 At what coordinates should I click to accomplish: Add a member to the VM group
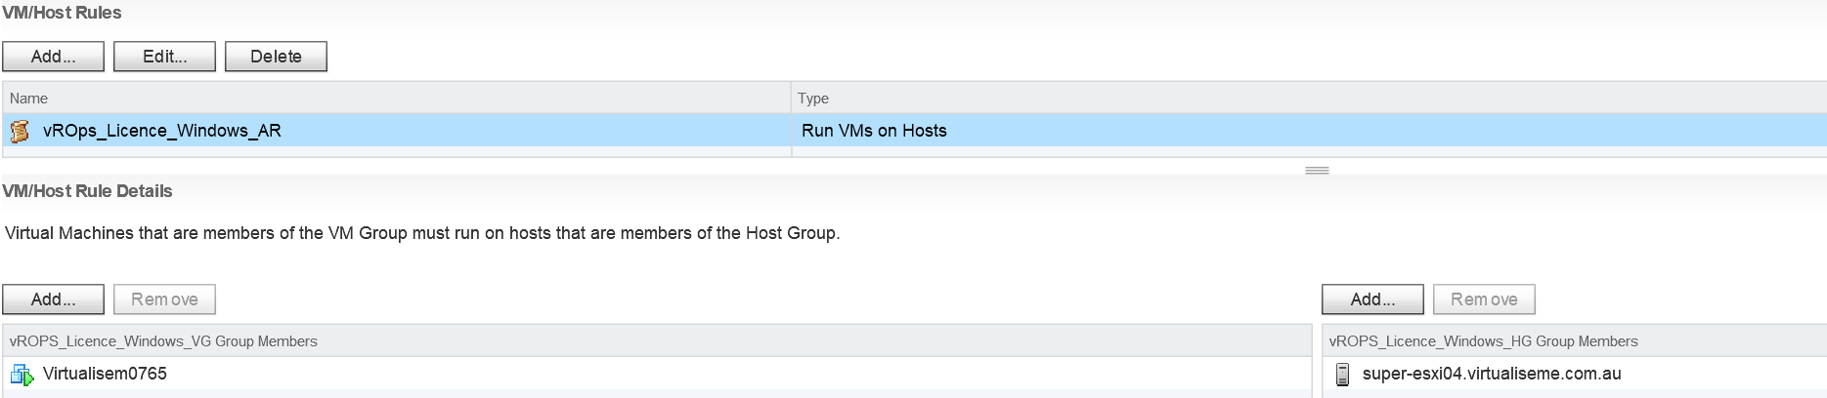(x=53, y=299)
